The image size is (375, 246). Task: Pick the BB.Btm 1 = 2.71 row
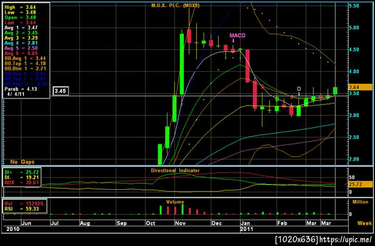click(25, 69)
